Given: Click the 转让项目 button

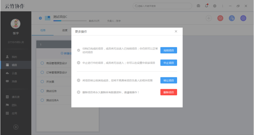Looking at the screenshot, I should 169,80.
